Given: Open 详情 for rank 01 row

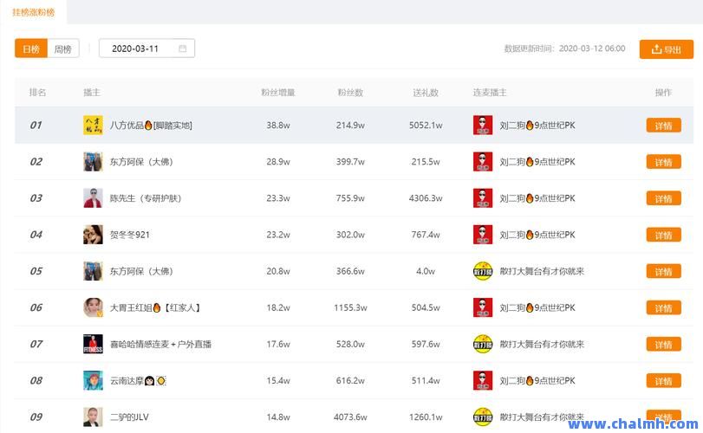Looking at the screenshot, I should [663, 126].
